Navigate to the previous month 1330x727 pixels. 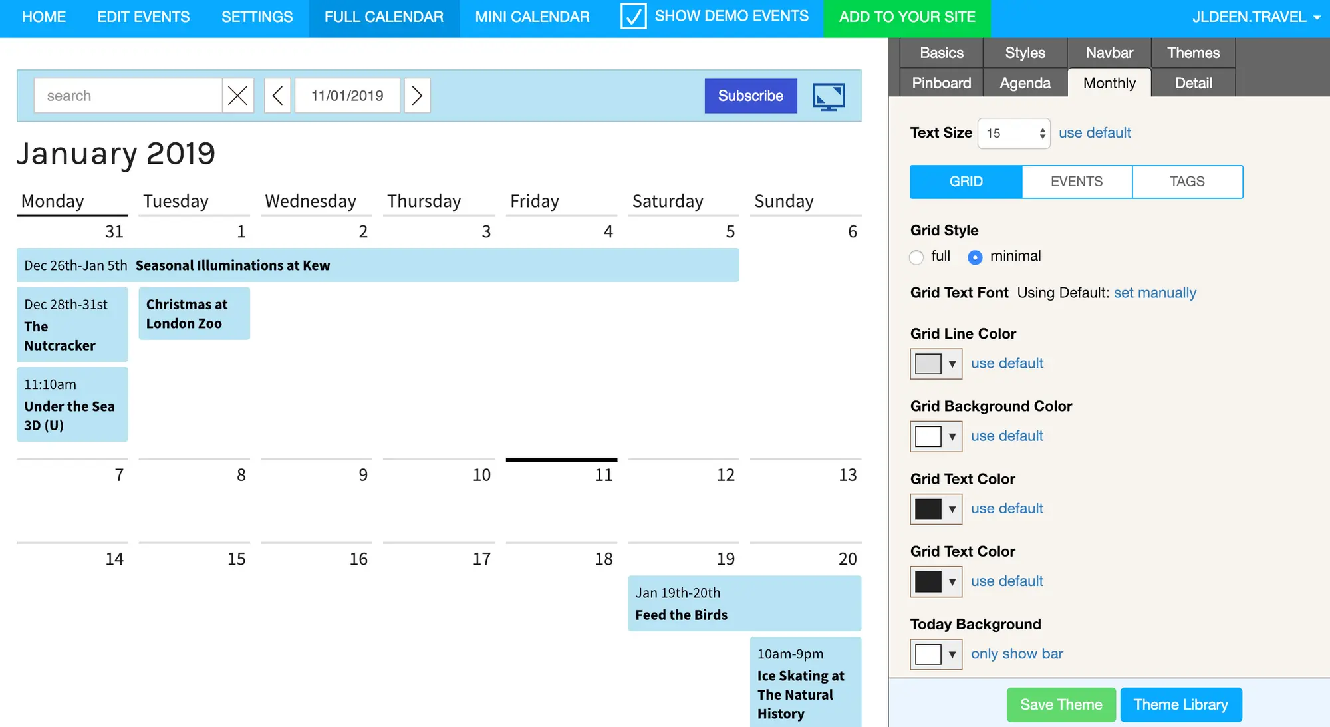pyautogui.click(x=277, y=96)
